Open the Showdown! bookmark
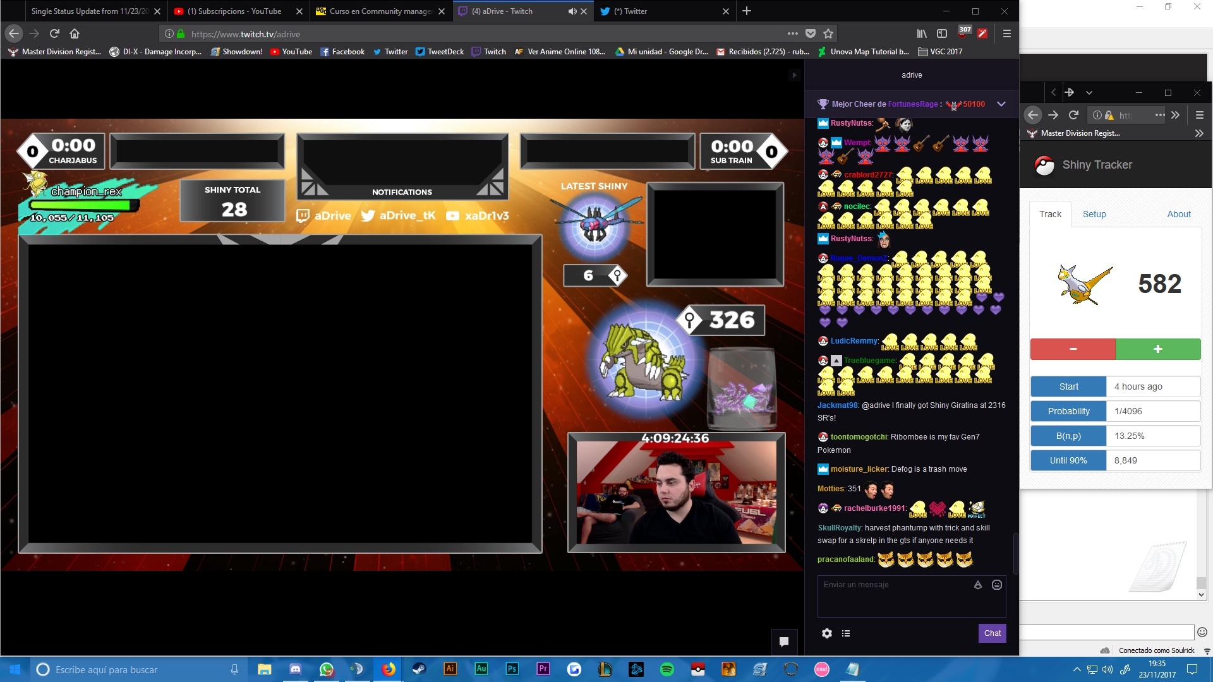The image size is (1213, 682). (236, 52)
